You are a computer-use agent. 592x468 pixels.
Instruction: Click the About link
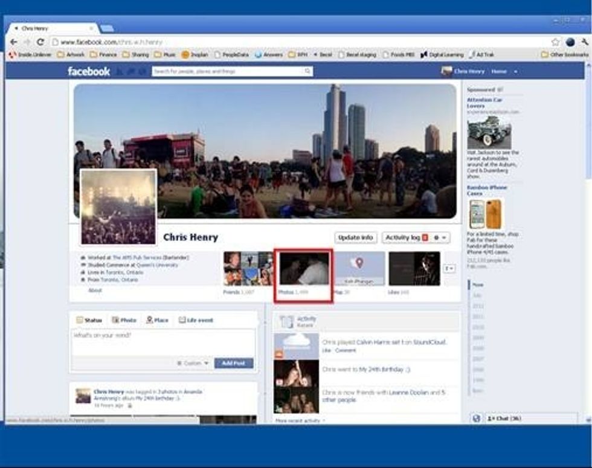click(x=95, y=290)
